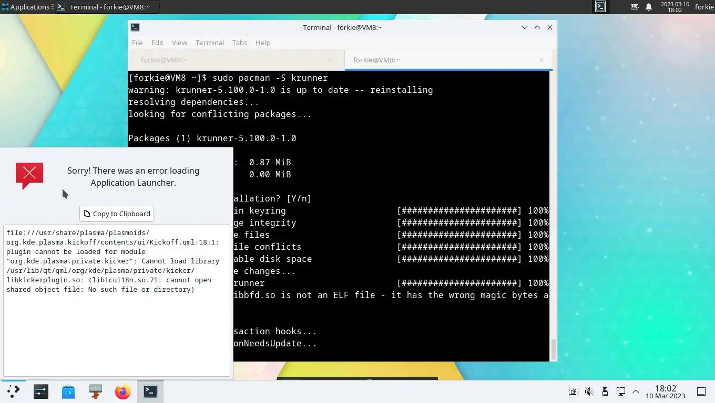Click the terminal vertical scrollbar handle
This screenshot has width=715, height=403.
pyautogui.click(x=553, y=349)
